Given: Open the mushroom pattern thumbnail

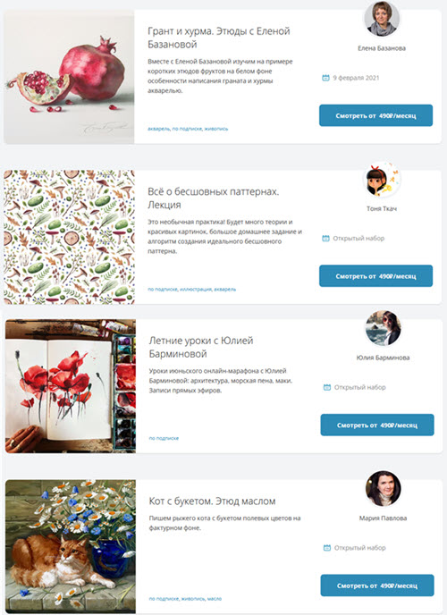Looking at the screenshot, I should (x=69, y=237).
